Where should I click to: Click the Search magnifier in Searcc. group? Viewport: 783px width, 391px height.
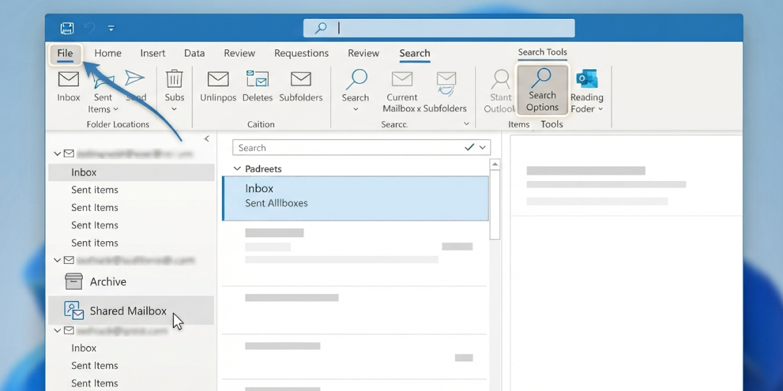(356, 79)
